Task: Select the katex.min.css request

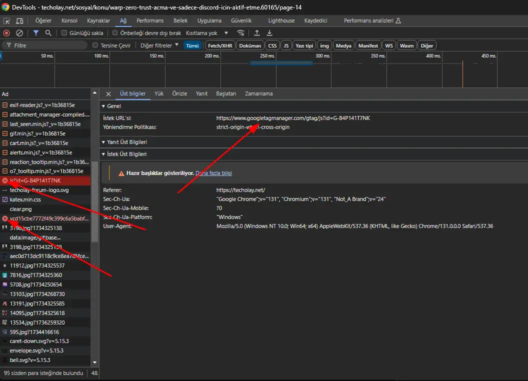Action: click(x=45, y=199)
